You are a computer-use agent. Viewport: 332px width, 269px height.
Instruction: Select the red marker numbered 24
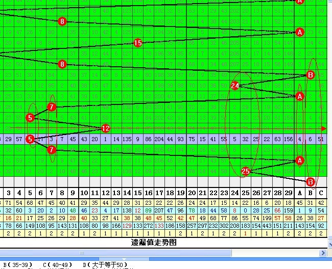[235, 86]
